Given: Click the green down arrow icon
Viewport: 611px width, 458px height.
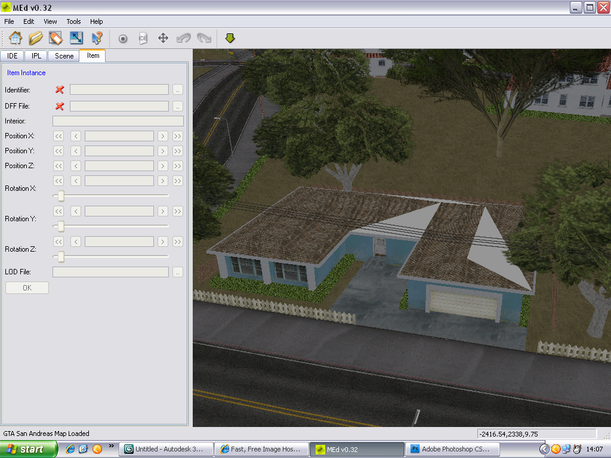Looking at the screenshot, I should (230, 38).
